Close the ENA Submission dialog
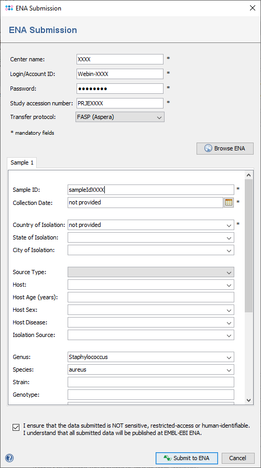 point(252,8)
